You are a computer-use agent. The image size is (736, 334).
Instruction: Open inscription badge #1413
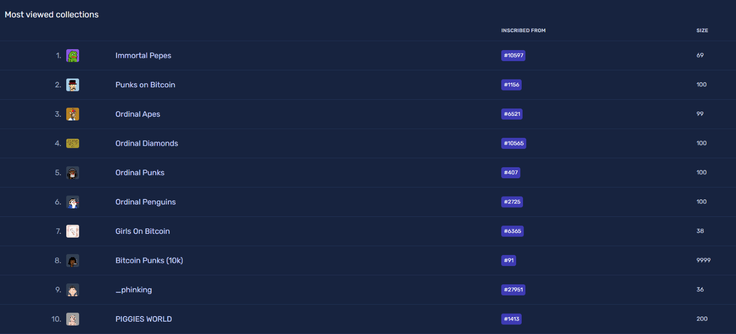[x=512, y=319]
